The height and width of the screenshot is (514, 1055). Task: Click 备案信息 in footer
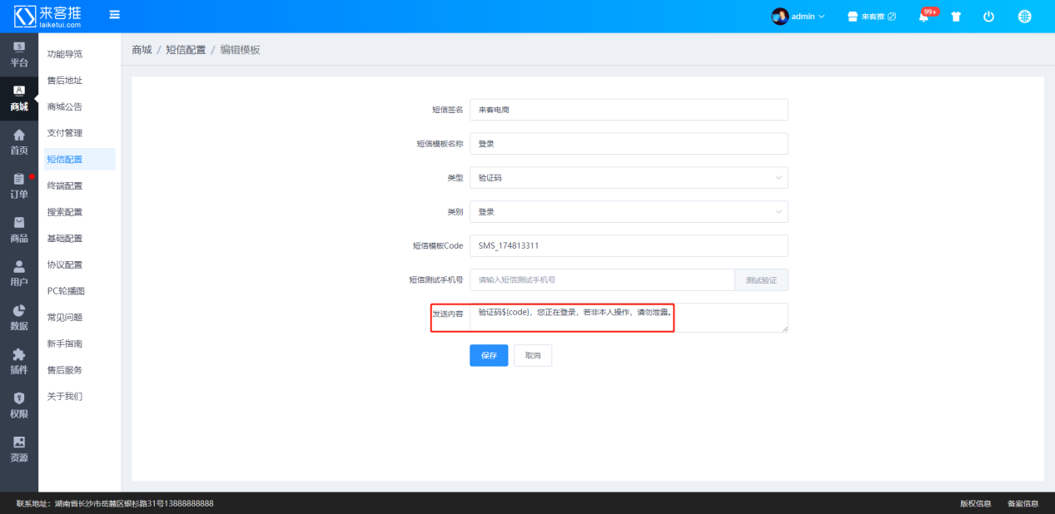(x=1023, y=504)
